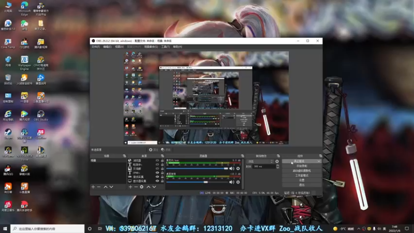Image resolution: width=414 pixels, height=233 pixels.
Task: Open the Desktop Audio settings gear
Action: [x=238, y=182]
